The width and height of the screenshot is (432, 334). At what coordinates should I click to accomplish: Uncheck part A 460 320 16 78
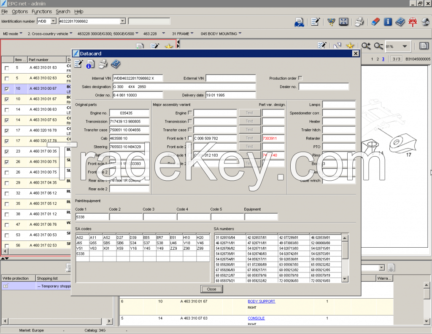pos(7,131)
